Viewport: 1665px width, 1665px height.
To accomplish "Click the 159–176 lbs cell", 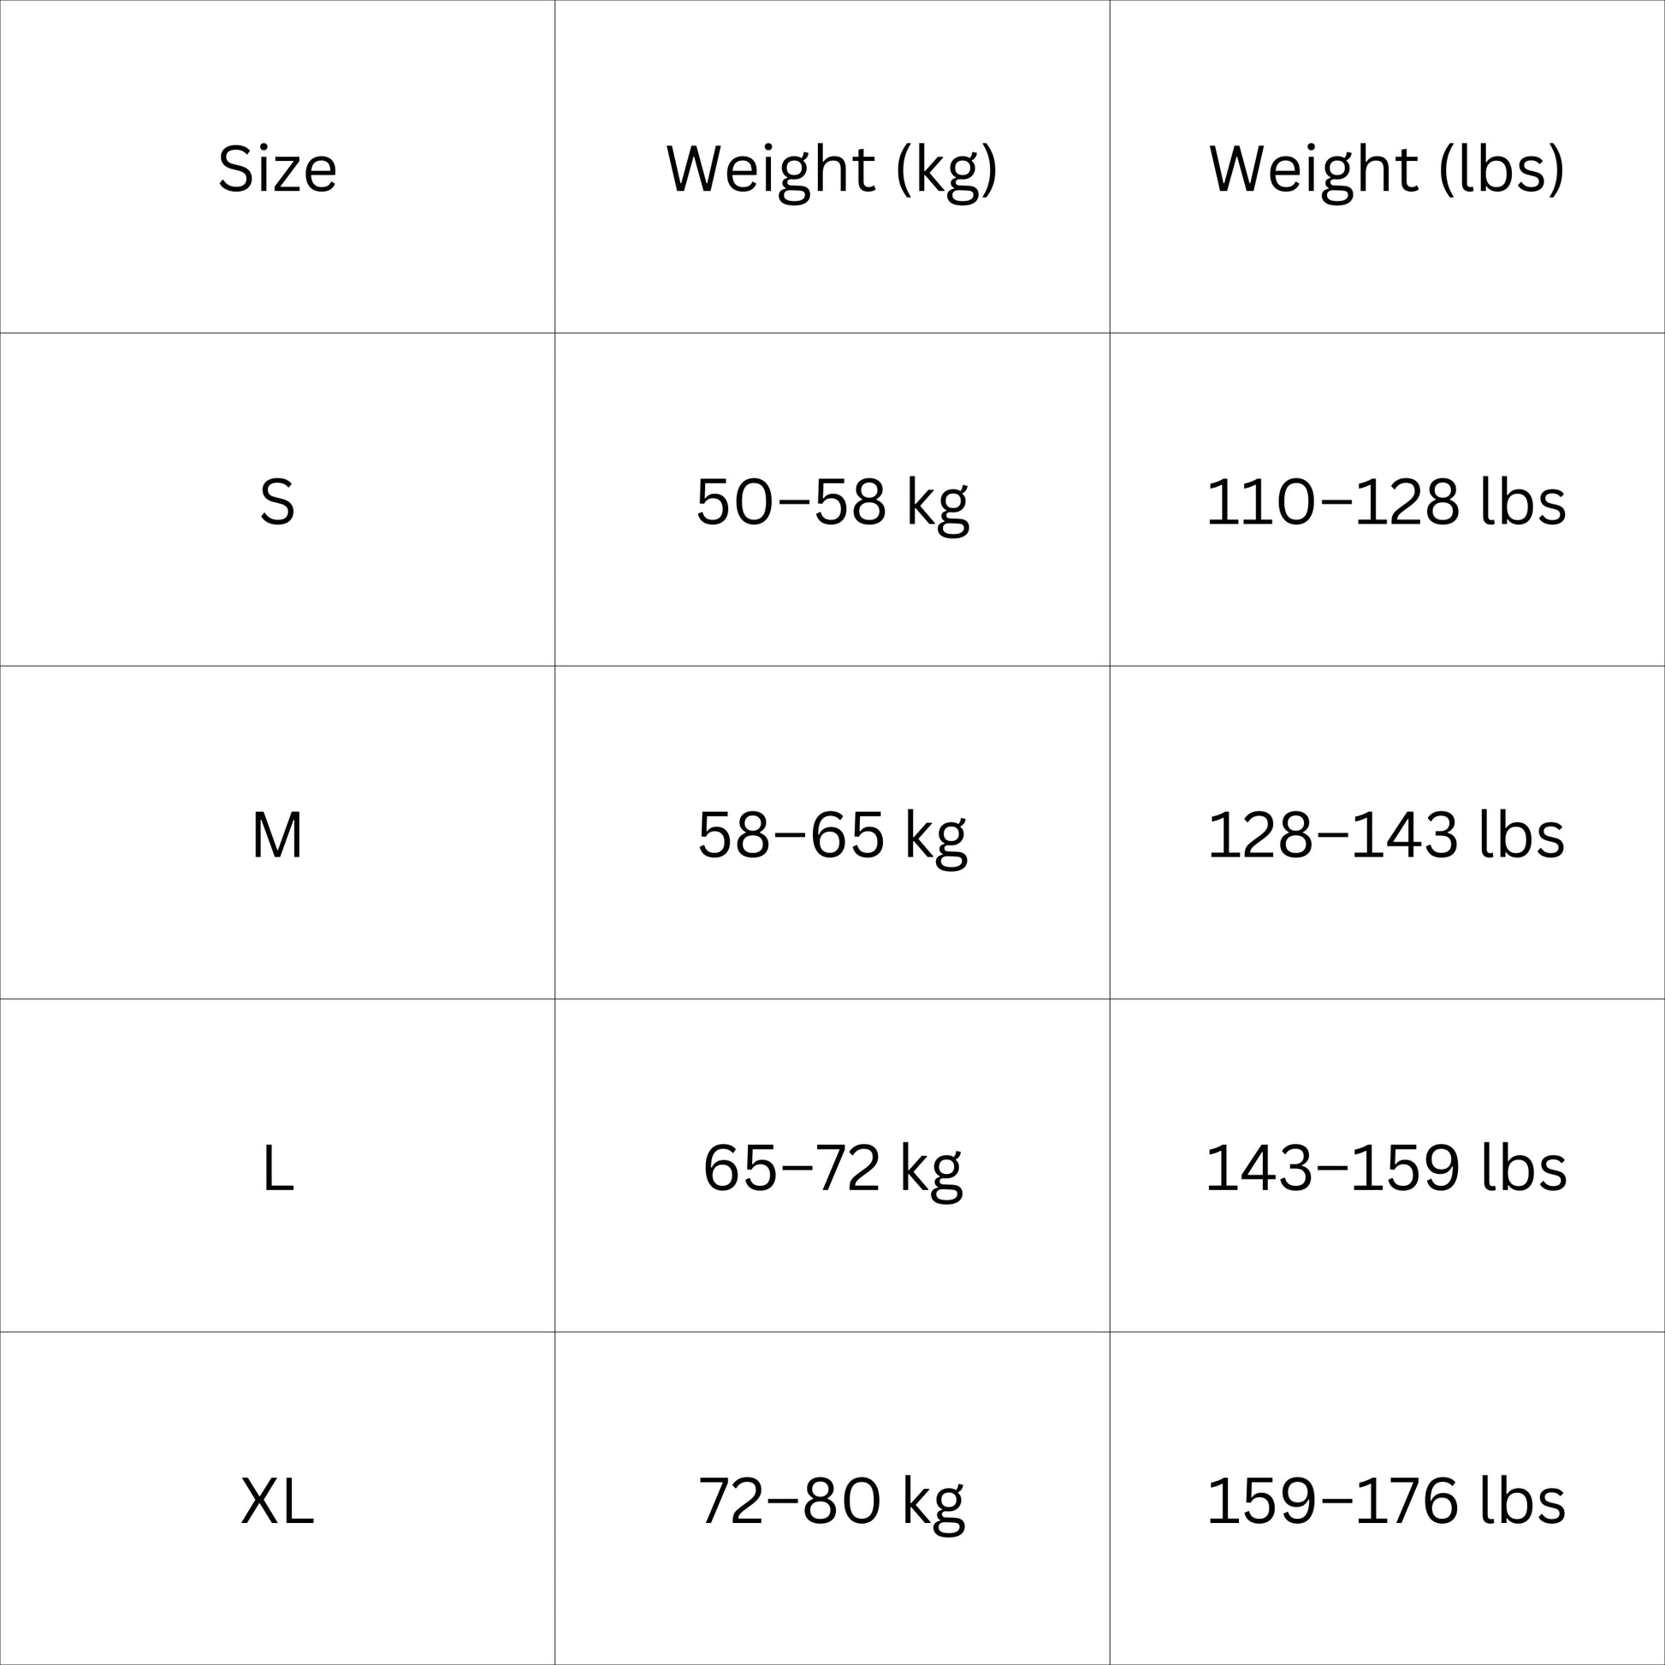I will click(1387, 1502).
